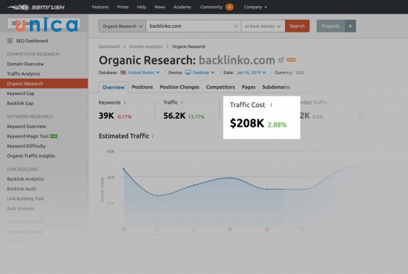The width and height of the screenshot is (408, 274).
Task: Click the orange Search button
Action: point(297,26)
